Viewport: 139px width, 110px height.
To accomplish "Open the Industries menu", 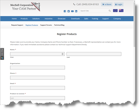I will coord(49,19).
